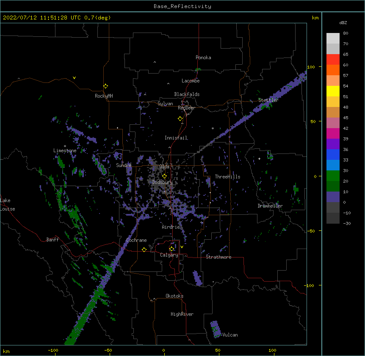
Task: Select the yellow 54 dBZ legend swatch
Action: (333, 91)
